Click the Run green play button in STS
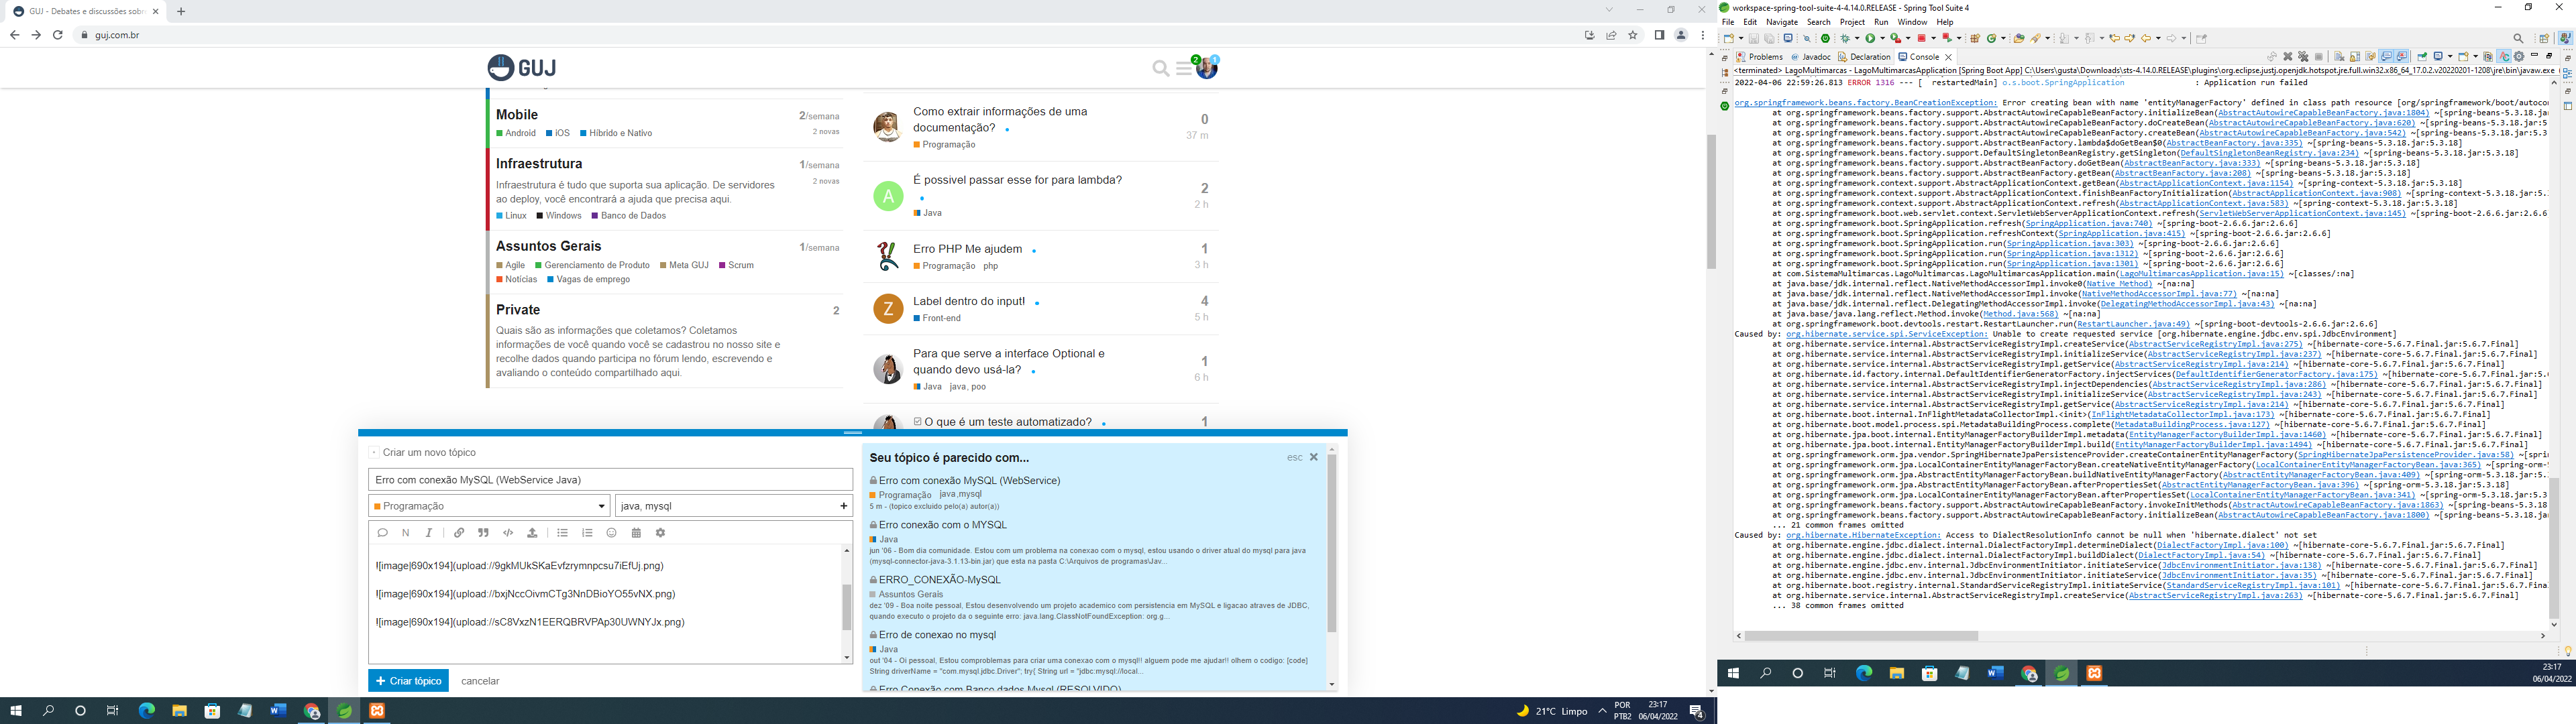 point(1871,38)
